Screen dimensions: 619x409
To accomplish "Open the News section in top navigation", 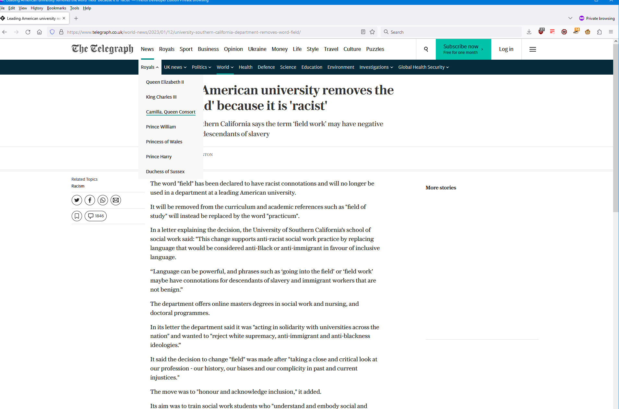I will coord(147,49).
